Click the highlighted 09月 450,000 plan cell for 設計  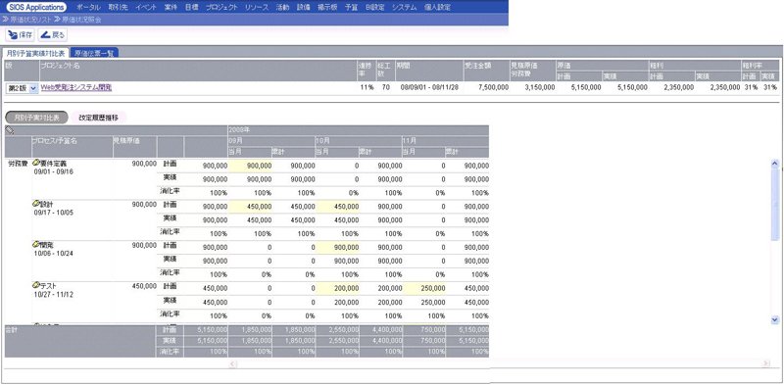point(251,207)
